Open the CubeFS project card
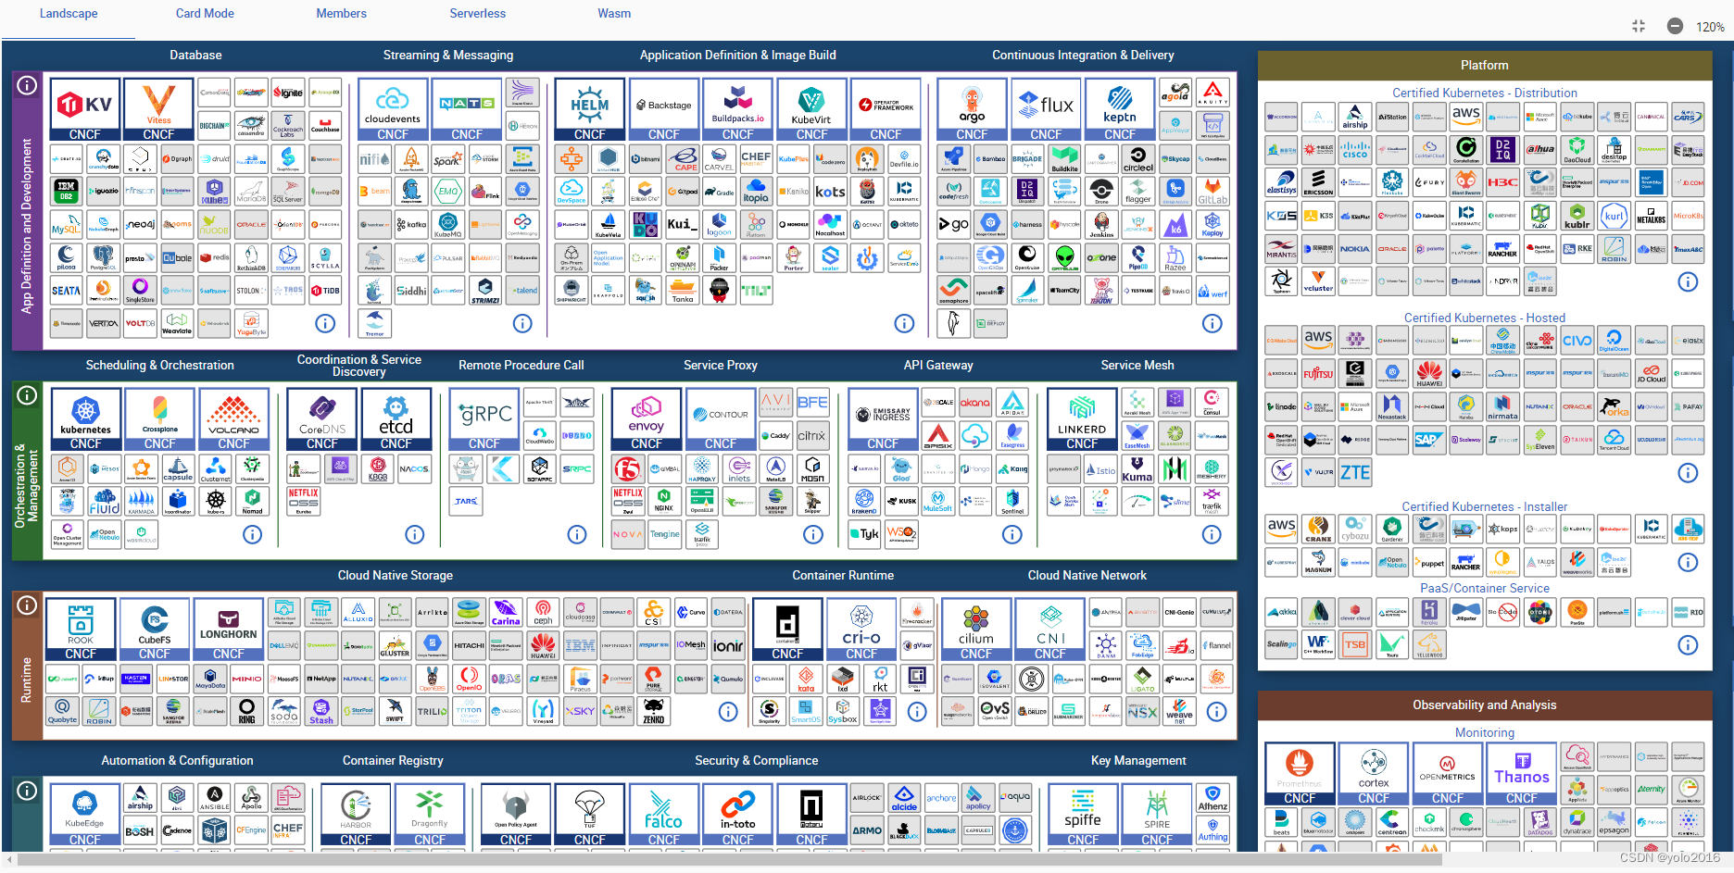The image size is (1734, 873). tap(155, 630)
